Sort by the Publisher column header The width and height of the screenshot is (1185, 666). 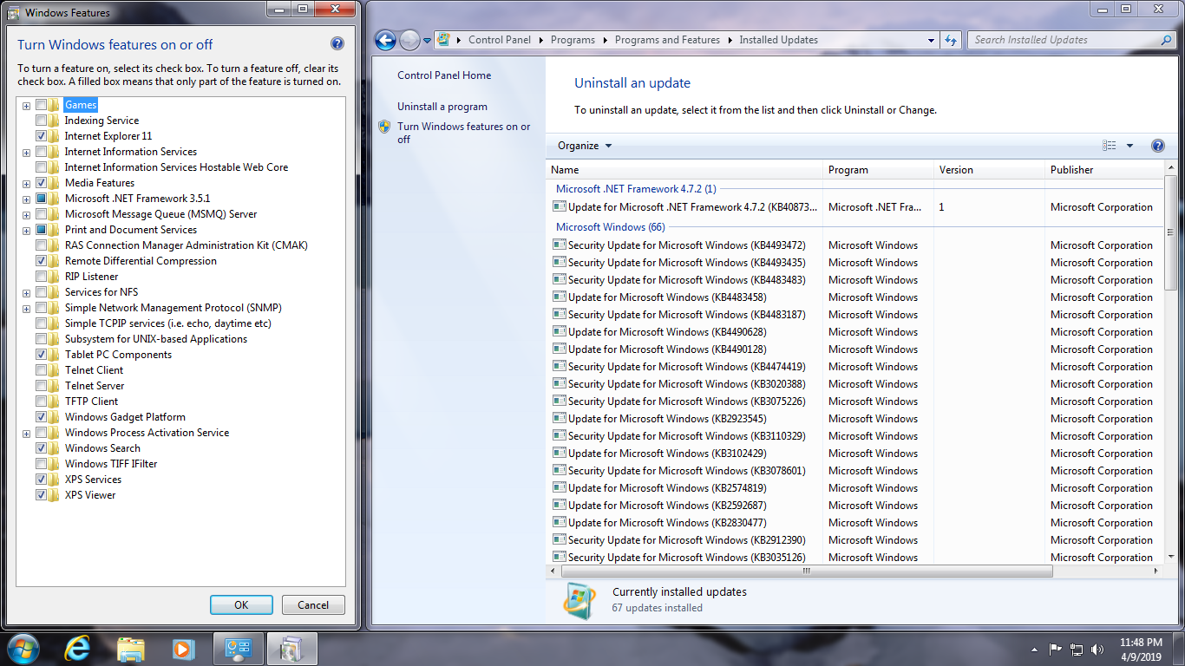pyautogui.click(x=1104, y=170)
